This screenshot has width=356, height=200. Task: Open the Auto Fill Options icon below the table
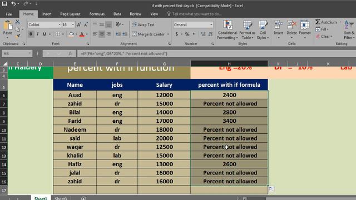pos(271,189)
